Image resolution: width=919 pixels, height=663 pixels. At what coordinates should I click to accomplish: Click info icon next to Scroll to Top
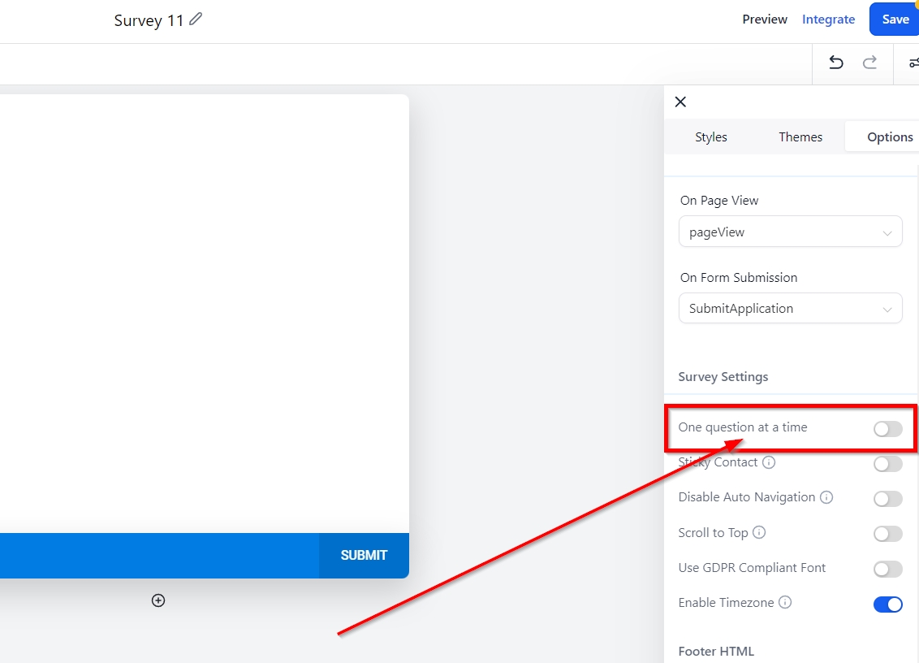(759, 533)
